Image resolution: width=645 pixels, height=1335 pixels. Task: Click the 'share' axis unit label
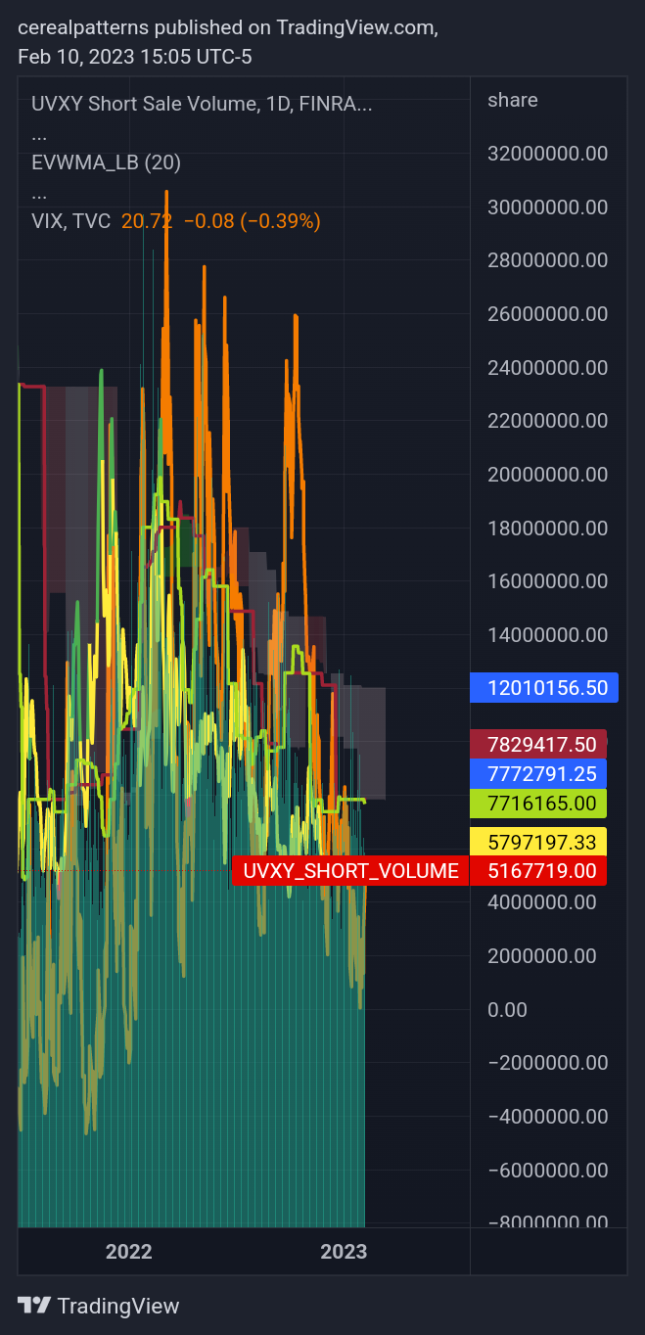click(x=513, y=100)
